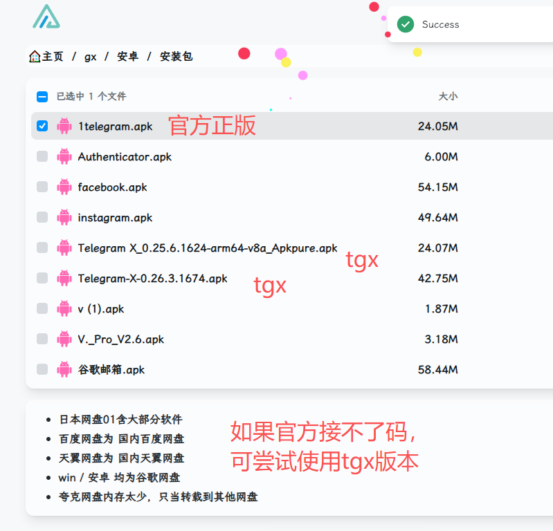553x531 pixels.
Task: Click the site logo at top left
Action: [46, 17]
